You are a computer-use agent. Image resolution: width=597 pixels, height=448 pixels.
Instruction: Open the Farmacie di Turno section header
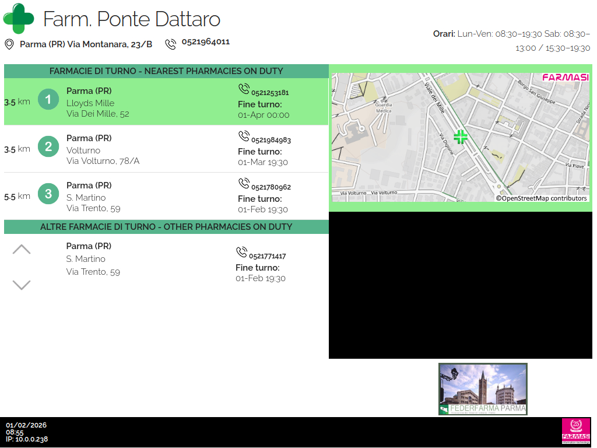click(x=166, y=71)
